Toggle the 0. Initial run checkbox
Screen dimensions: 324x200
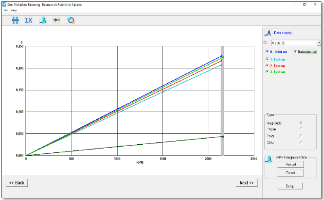pos(267,52)
